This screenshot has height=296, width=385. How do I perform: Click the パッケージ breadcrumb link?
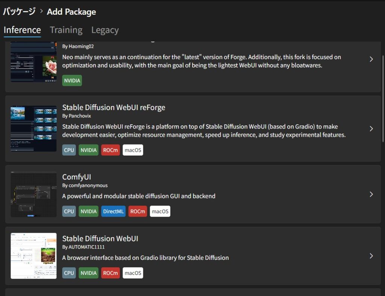(19, 12)
